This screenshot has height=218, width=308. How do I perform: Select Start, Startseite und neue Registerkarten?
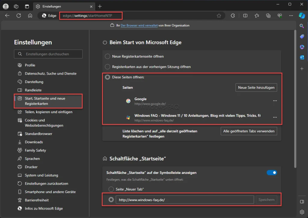pyautogui.click(x=48, y=101)
